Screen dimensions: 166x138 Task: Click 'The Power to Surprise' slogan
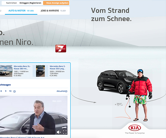[x=135, y=133]
